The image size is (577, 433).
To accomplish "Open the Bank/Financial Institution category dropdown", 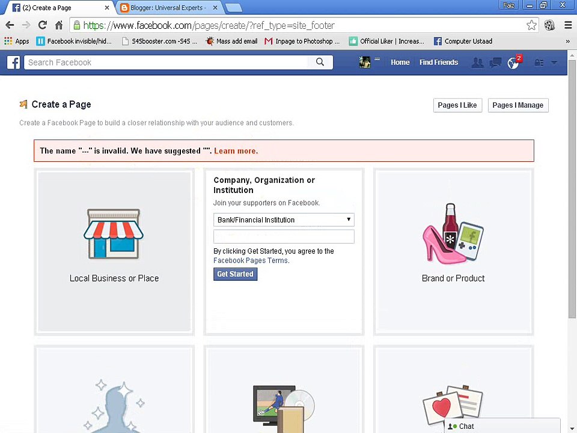I will pos(284,220).
